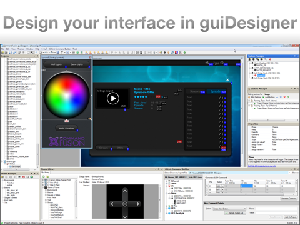Viewport: 300px width, 225px height.
Task: Open the Themes menu
Action: 21,49
